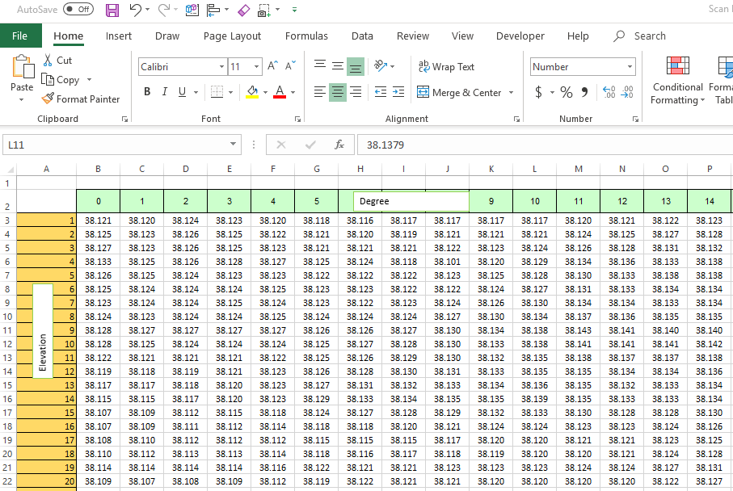Image resolution: width=733 pixels, height=491 pixels.
Task: Click the Wrap Text button
Action: (445, 67)
